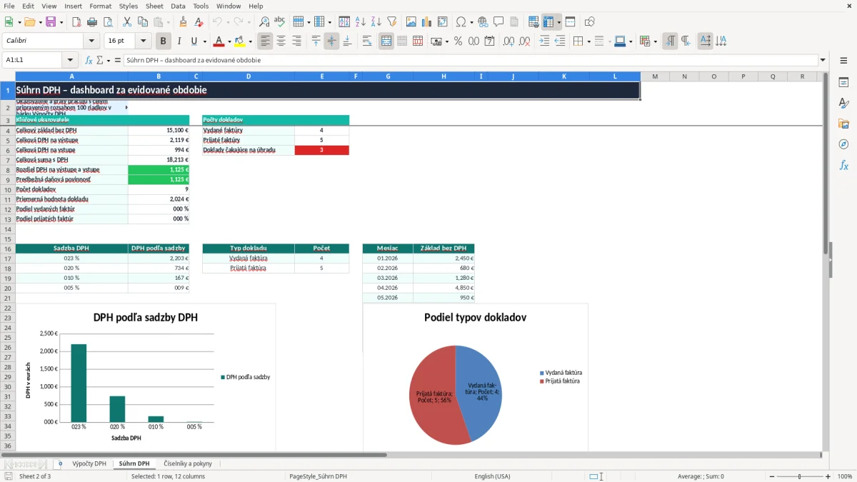Run the spelling check

tap(279, 22)
